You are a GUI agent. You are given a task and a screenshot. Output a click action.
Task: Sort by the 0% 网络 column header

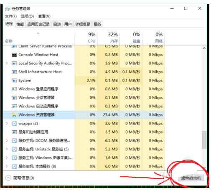(153, 38)
